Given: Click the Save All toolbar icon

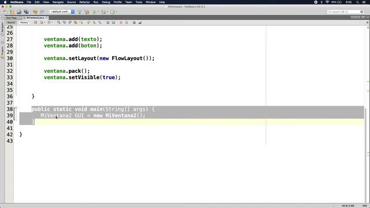Looking at the screenshot, I should click(26, 12).
